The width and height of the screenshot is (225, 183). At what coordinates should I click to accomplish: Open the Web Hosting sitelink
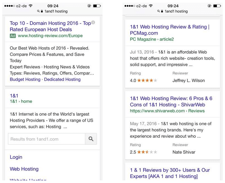click(x=24, y=169)
